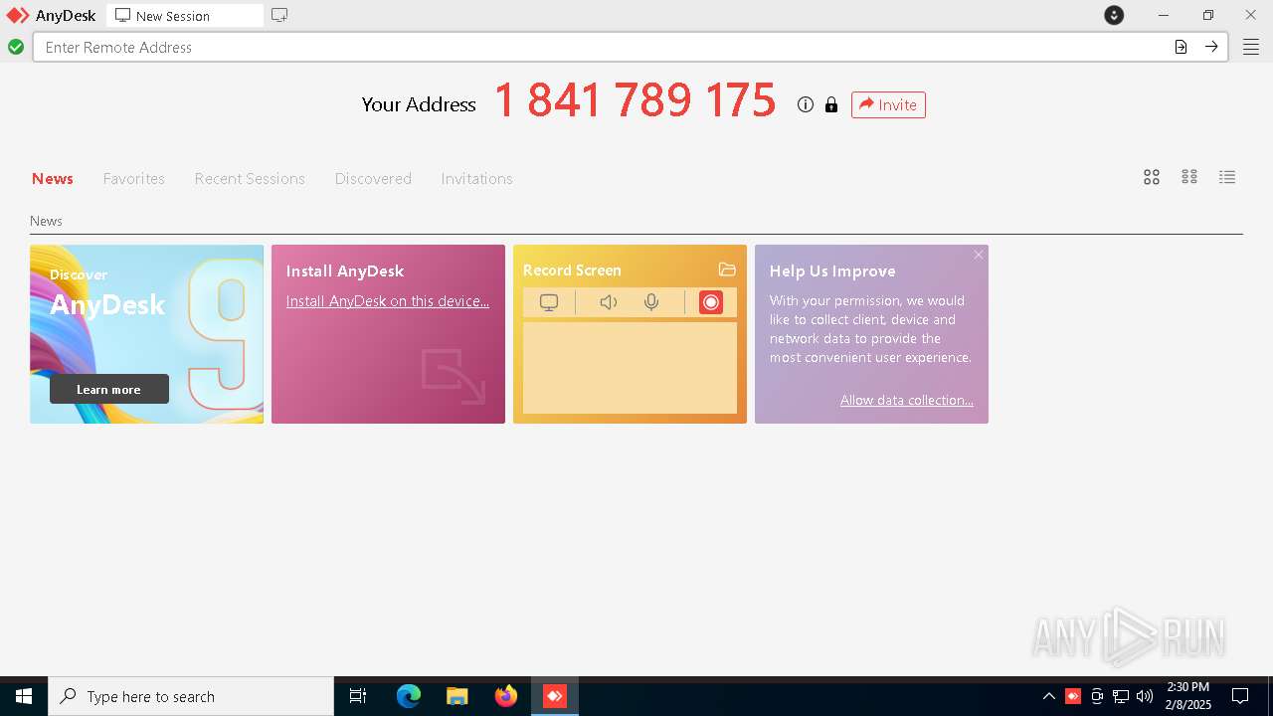The height and width of the screenshot is (716, 1273).
Task: Click AnyDesk tray icon
Action: tap(1073, 696)
